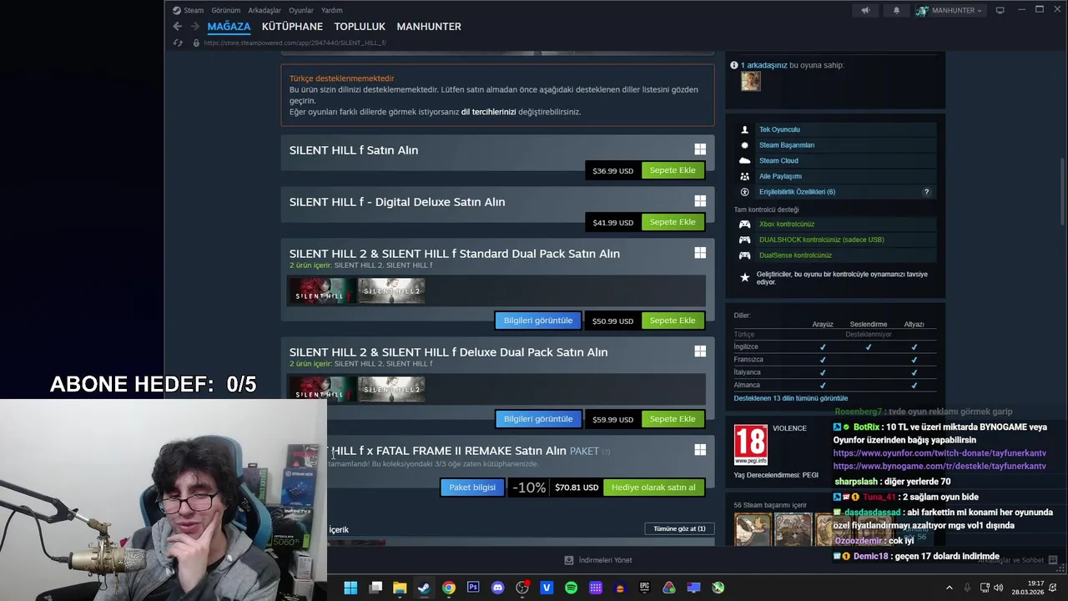Open bynogame destekle link in chat

[x=940, y=466]
